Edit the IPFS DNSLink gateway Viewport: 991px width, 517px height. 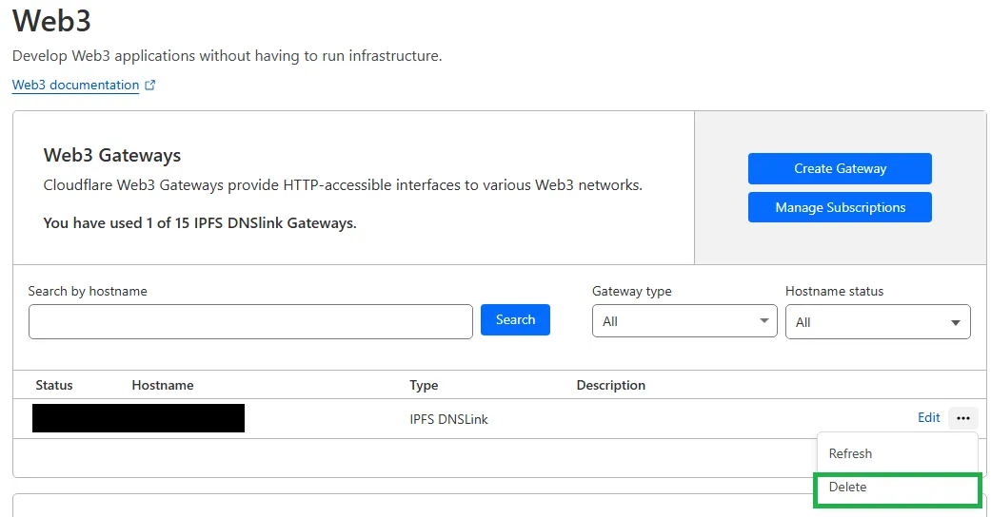928,418
